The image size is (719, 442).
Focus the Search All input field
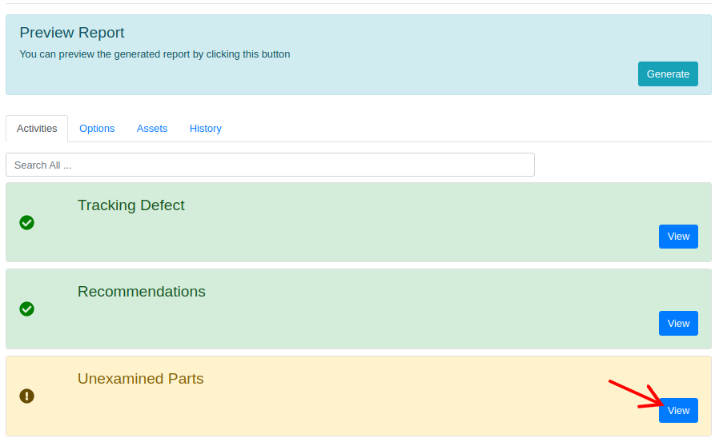tap(270, 165)
